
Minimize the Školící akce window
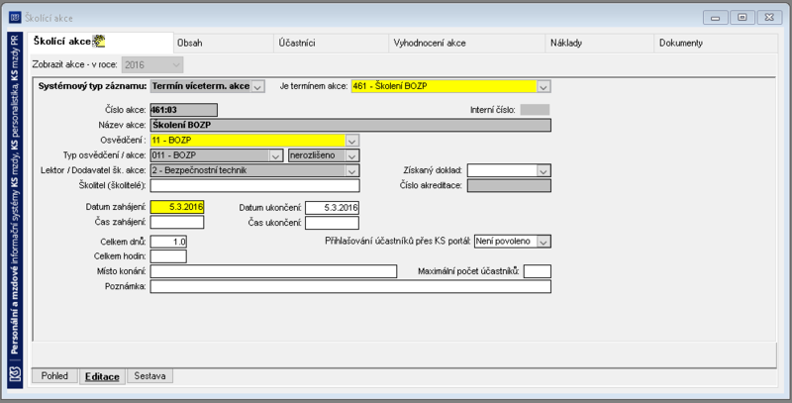(x=715, y=18)
